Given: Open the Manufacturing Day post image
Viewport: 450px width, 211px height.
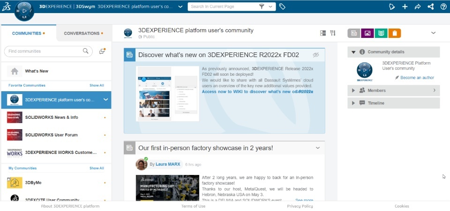Looking at the screenshot, I should tap(168, 188).
